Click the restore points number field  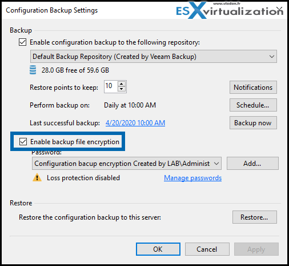pyautogui.click(x=111, y=86)
